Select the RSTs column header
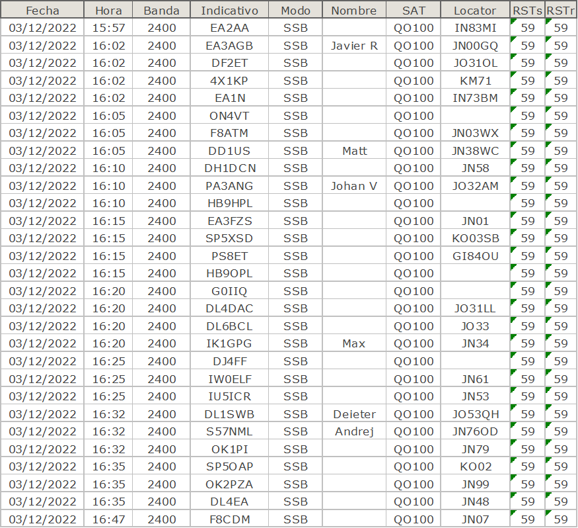 pyautogui.click(x=527, y=11)
